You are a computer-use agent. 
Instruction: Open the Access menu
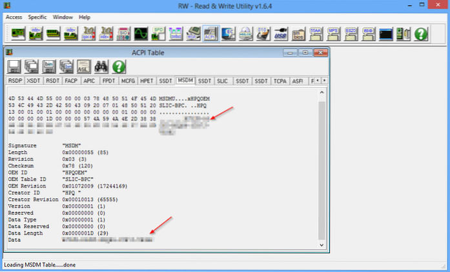click(14, 17)
